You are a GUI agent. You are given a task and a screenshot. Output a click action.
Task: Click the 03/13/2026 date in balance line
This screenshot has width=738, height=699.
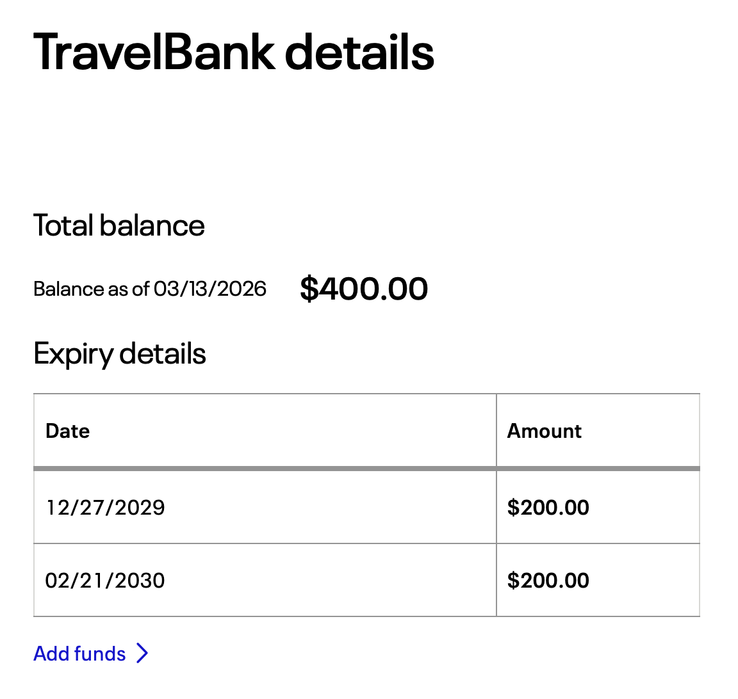(x=210, y=289)
